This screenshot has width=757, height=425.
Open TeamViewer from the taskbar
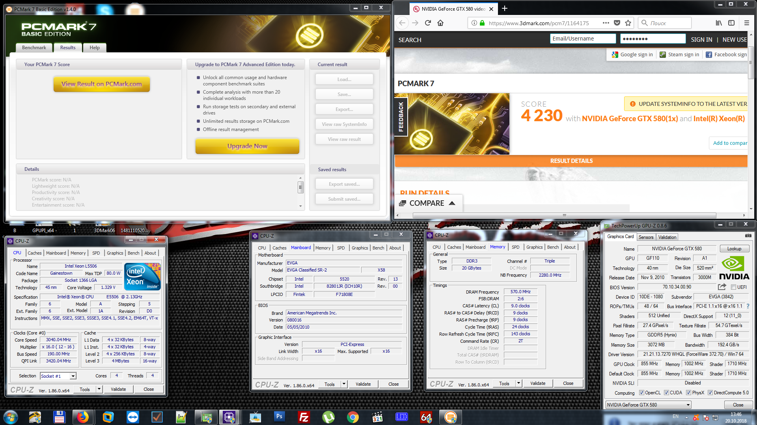133,417
